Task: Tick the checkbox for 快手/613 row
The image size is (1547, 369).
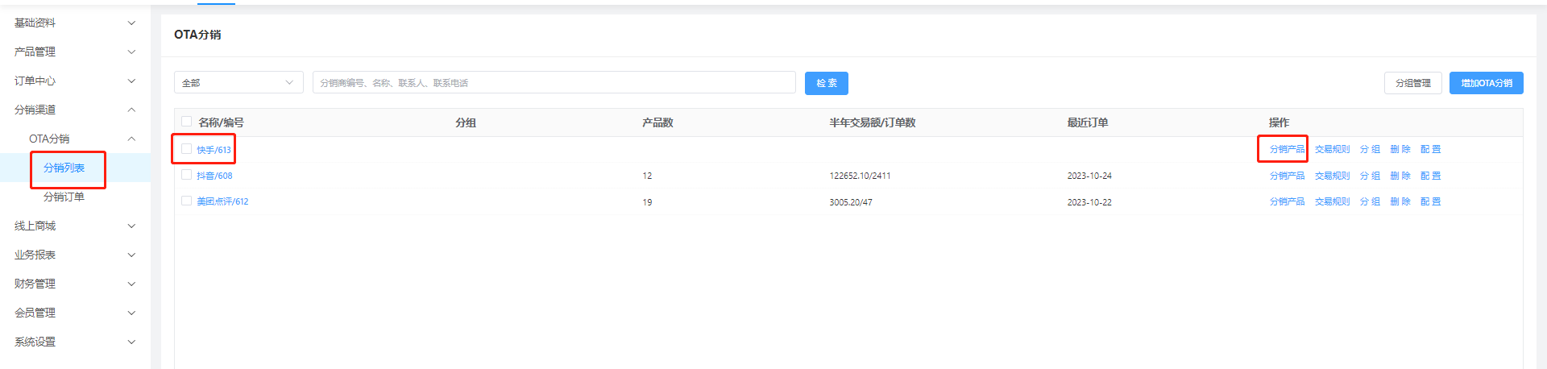Action: [186, 149]
